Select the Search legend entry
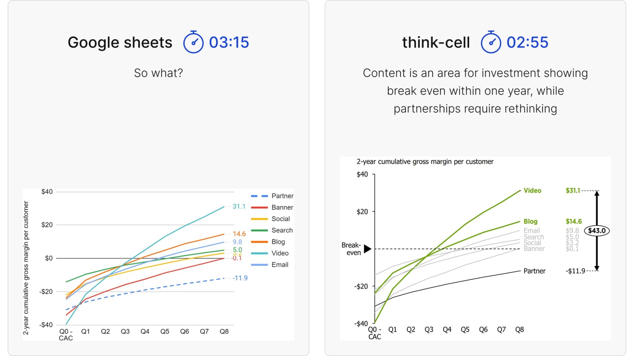 coord(272,230)
